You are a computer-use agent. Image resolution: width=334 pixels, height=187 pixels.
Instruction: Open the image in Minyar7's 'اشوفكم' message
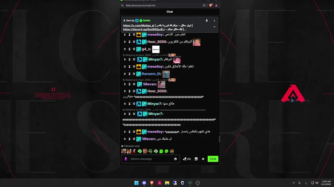coord(177,59)
